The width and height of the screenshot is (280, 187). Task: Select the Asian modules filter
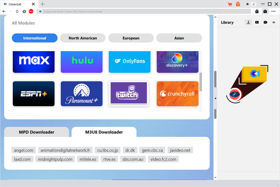179,38
